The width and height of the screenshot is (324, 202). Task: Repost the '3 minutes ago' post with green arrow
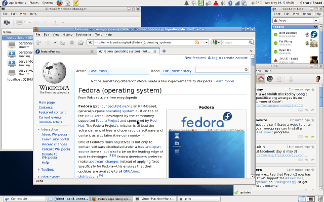[313, 137]
